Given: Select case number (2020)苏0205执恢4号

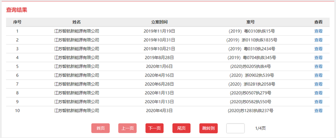Looking at the screenshot, I should pyautogui.click(x=251, y=66).
